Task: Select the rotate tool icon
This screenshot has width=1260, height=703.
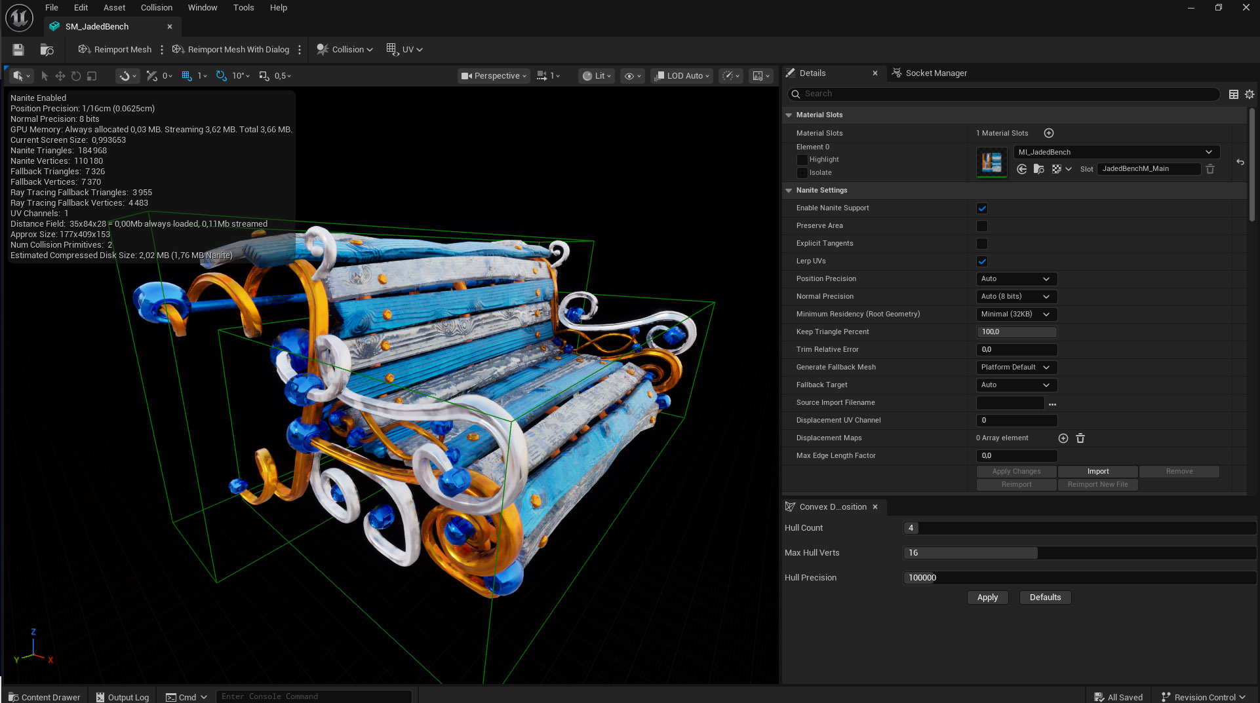Action: [76, 76]
